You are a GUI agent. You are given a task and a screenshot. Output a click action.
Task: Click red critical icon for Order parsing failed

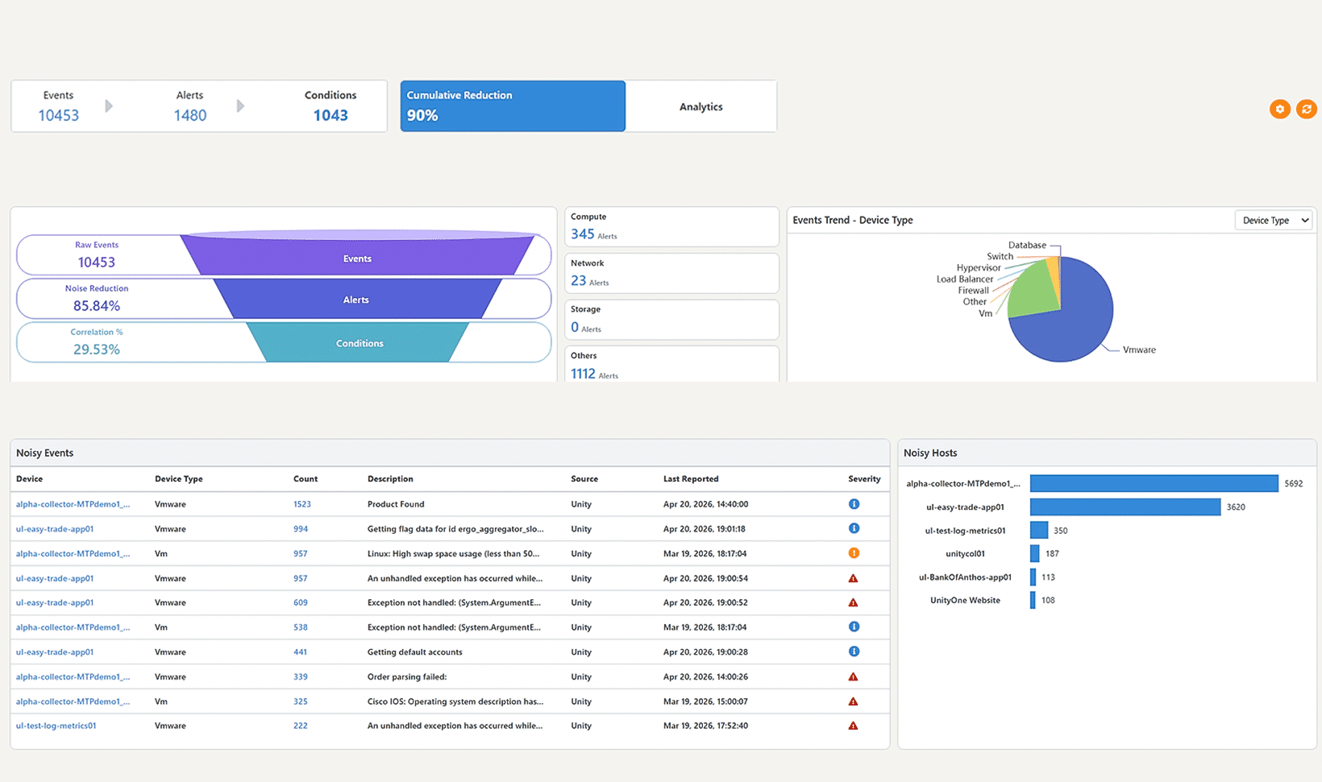pyautogui.click(x=853, y=677)
